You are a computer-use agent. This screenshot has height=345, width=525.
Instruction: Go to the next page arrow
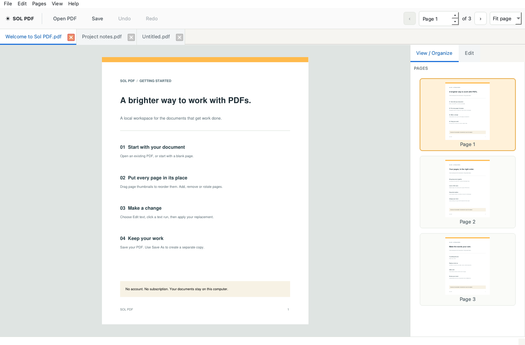pos(481,18)
